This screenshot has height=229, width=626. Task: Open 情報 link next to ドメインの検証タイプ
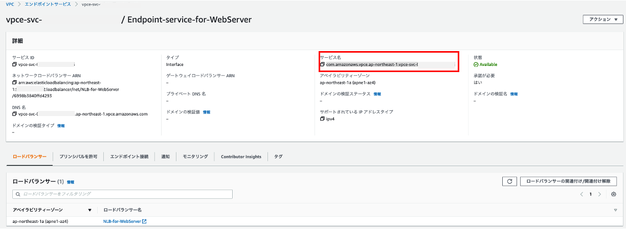click(61, 125)
